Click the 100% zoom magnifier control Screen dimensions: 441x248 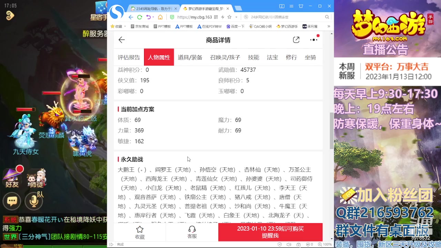pyautogui.click(x=325, y=245)
